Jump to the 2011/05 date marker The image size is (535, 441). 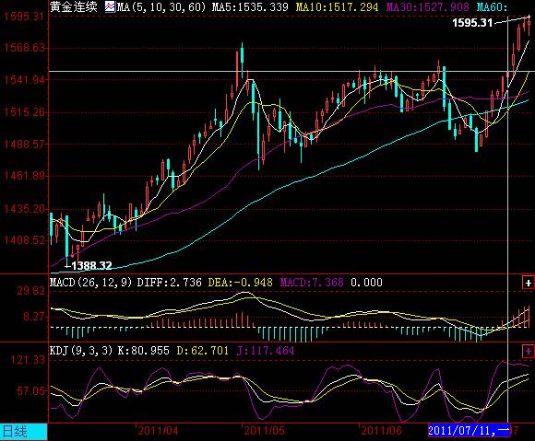pyautogui.click(x=265, y=431)
